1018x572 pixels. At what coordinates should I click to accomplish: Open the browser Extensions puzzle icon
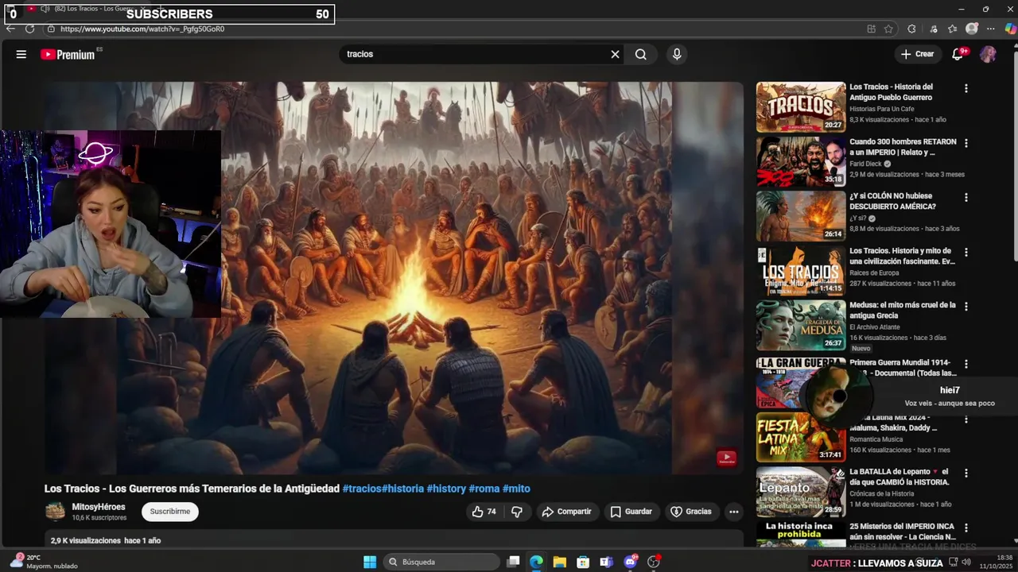911,29
